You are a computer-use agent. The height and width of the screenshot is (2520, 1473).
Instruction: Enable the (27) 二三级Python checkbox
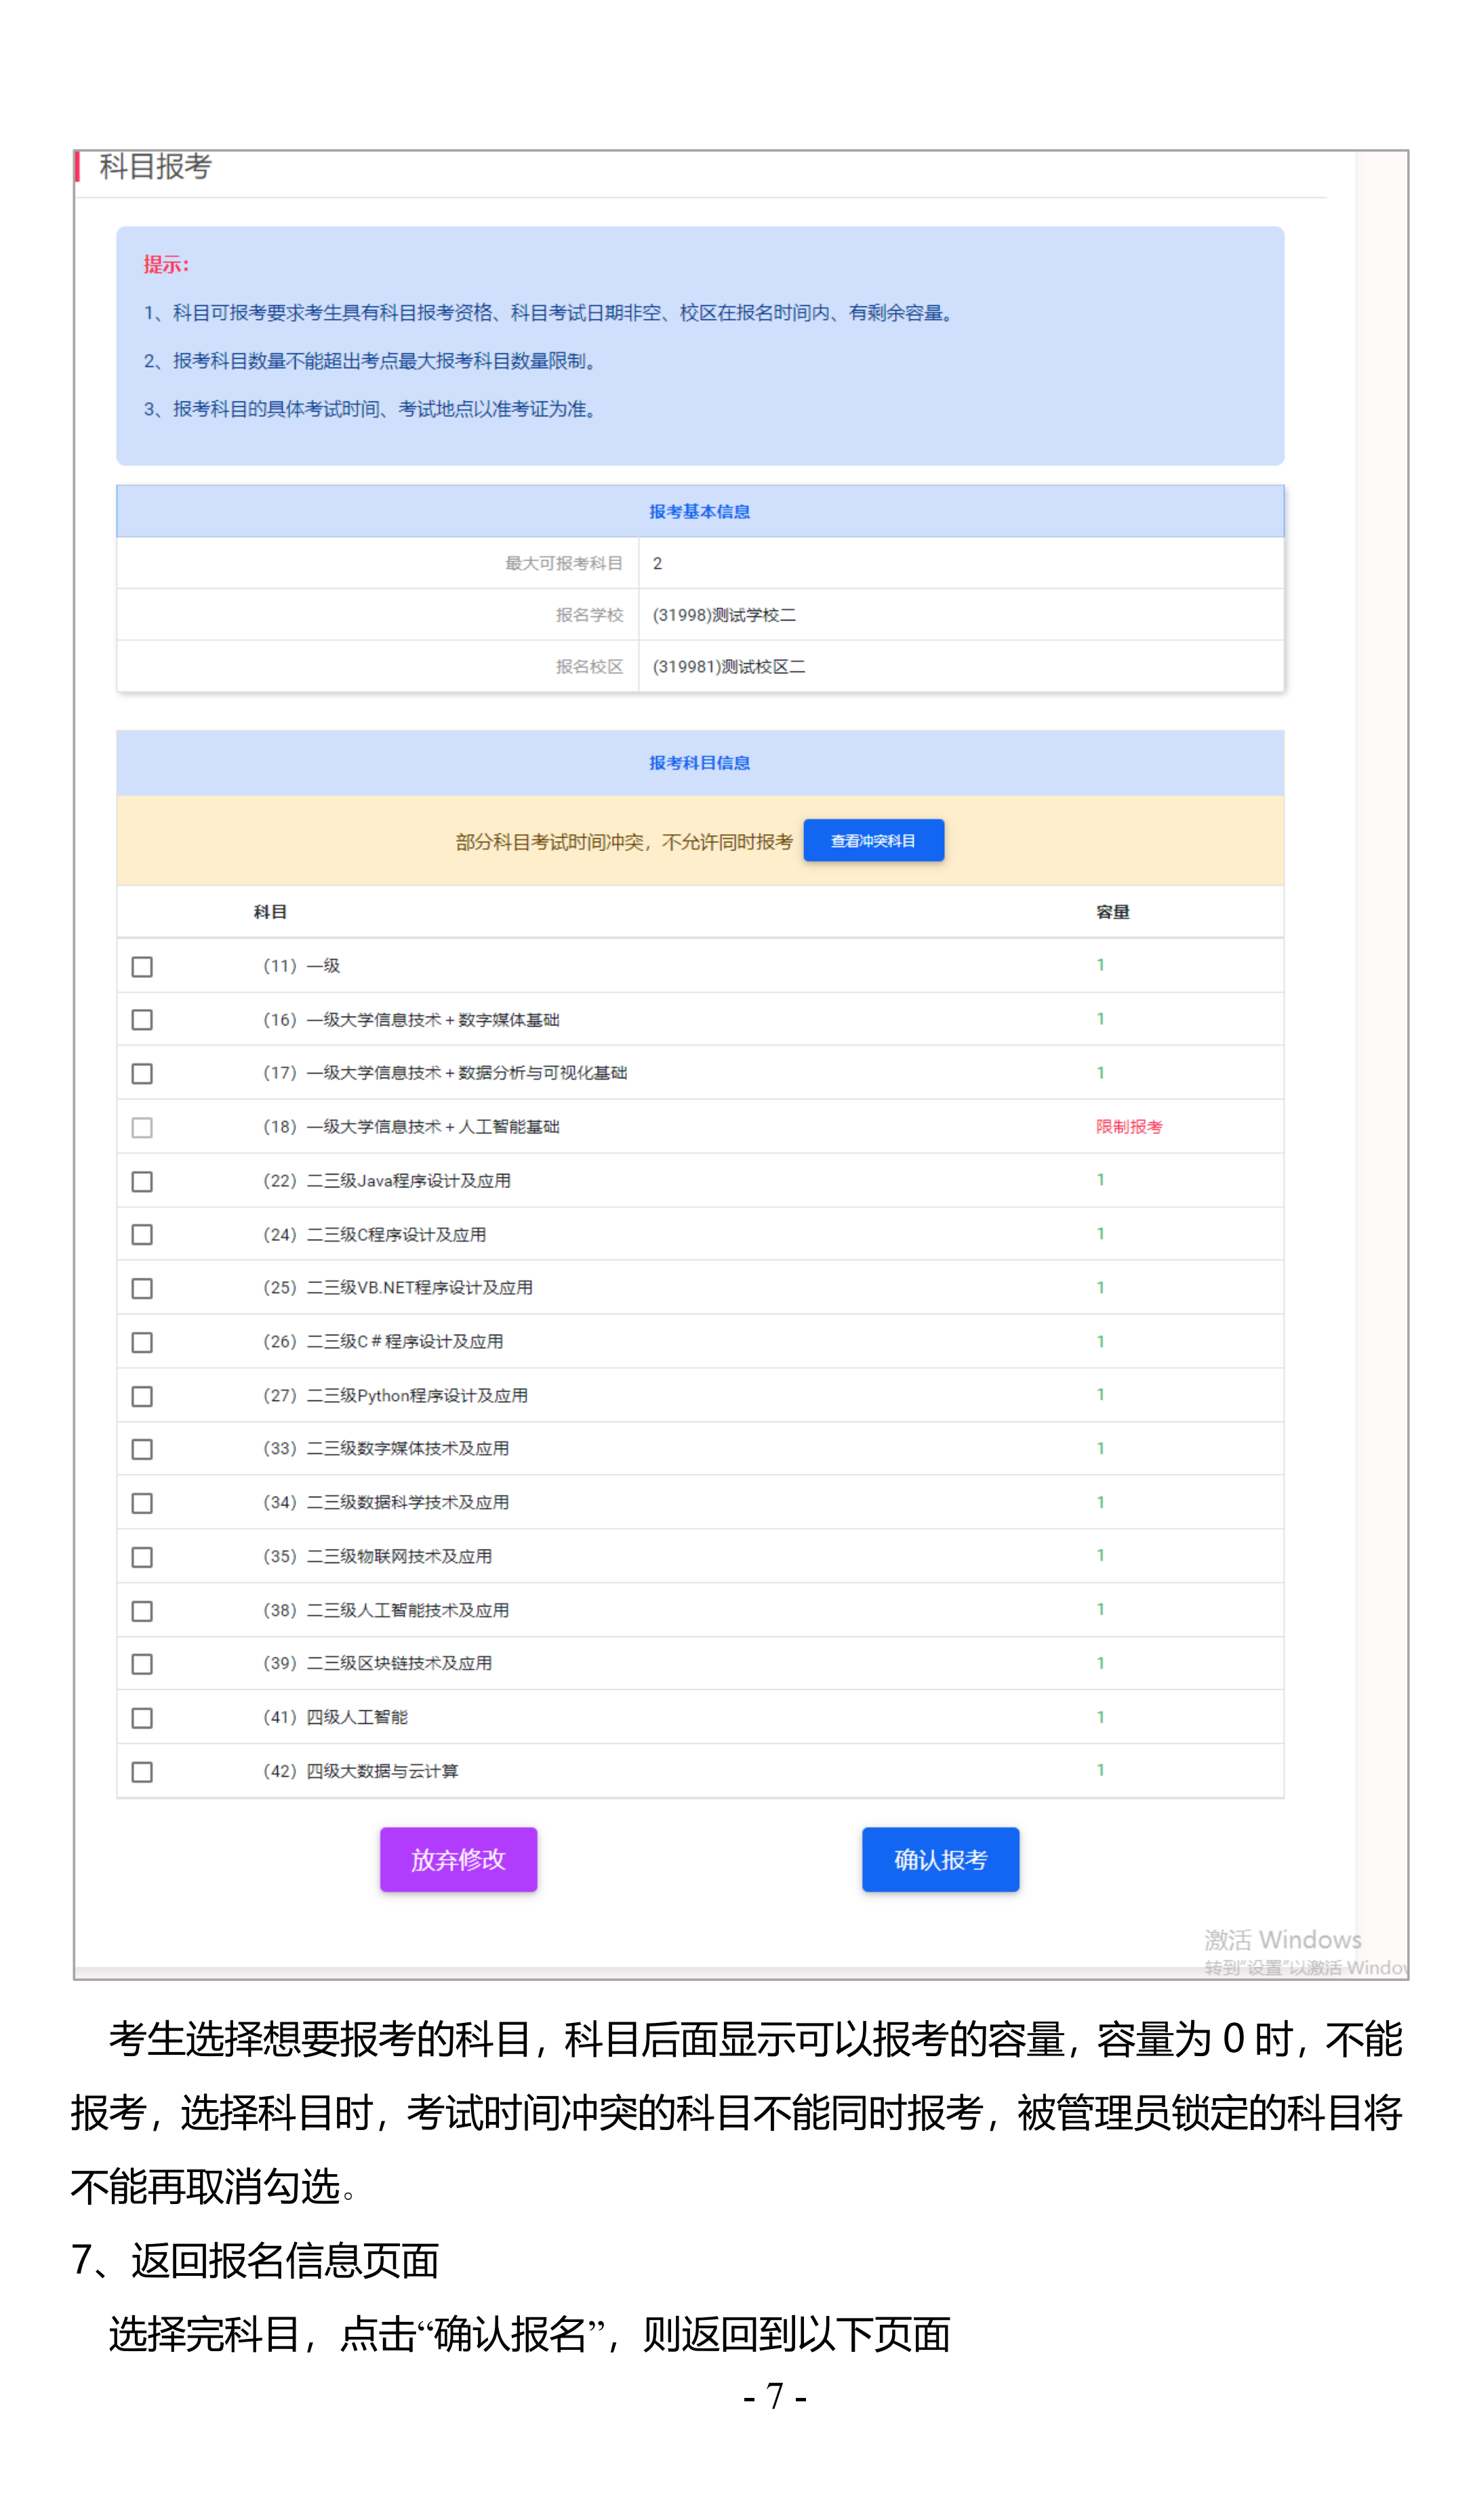point(142,1397)
